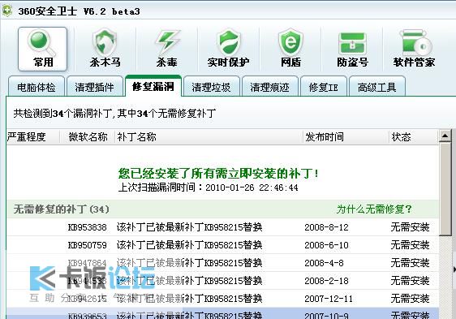Image resolution: width=456 pixels, height=319 pixels.
Task: Switch to the 电脑体检 tab
Action: pyautogui.click(x=37, y=86)
